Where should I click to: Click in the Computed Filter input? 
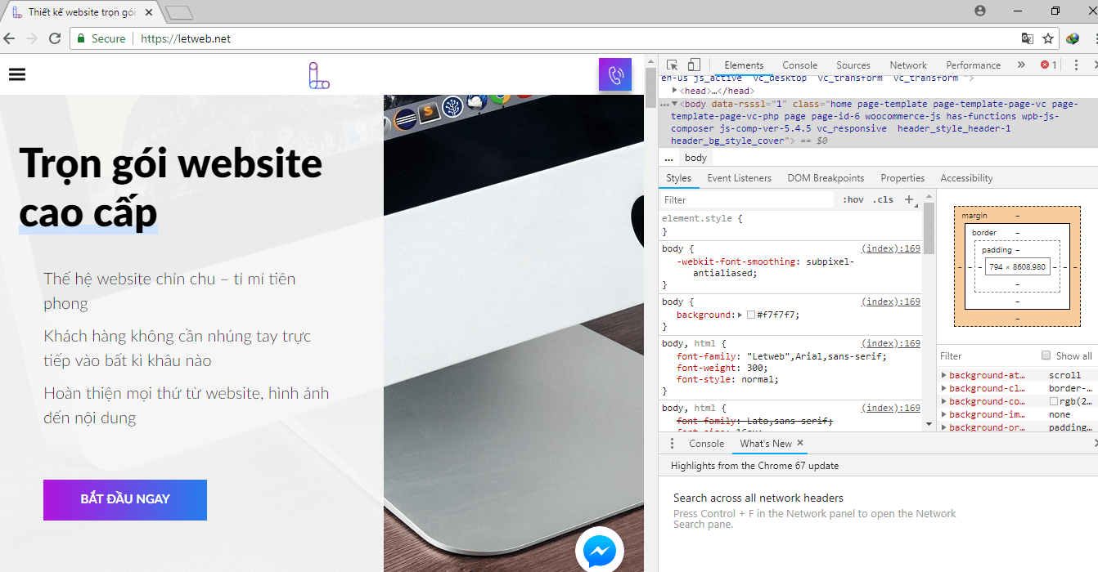(986, 355)
